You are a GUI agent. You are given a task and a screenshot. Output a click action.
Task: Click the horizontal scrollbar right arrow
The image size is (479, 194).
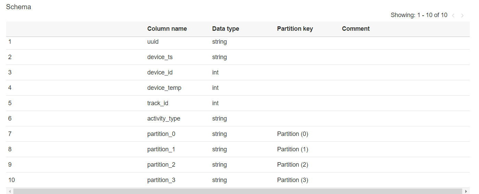point(466,191)
